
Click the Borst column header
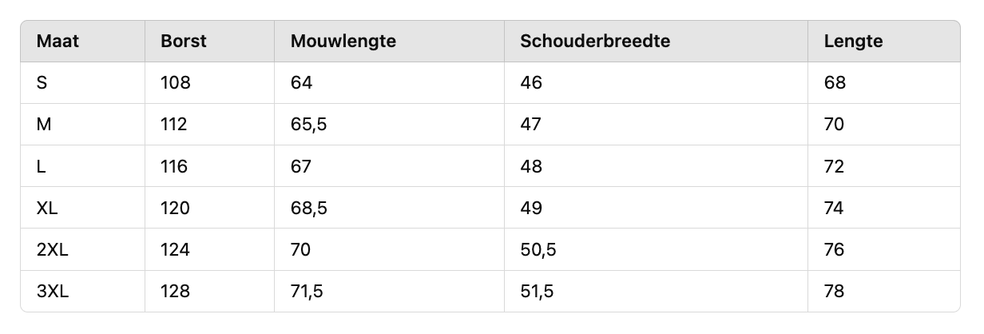[184, 42]
